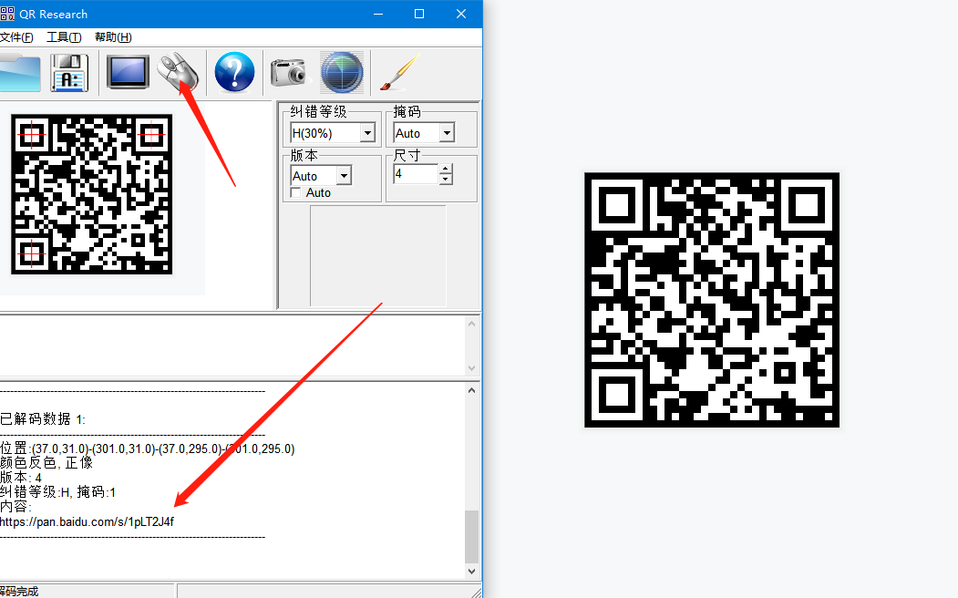Open file with the folder icon
The height and width of the screenshot is (598, 958).
[x=19, y=73]
